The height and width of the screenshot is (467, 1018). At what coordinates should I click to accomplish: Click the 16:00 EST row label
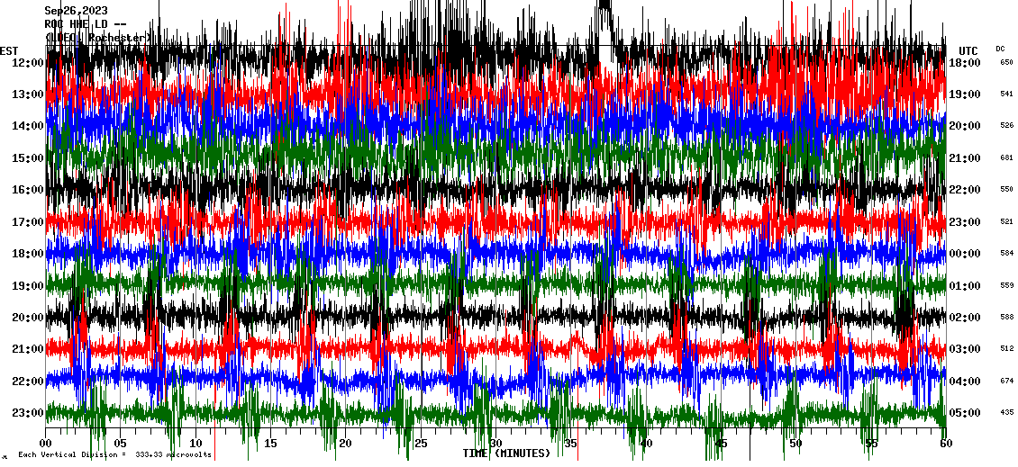(x=27, y=191)
